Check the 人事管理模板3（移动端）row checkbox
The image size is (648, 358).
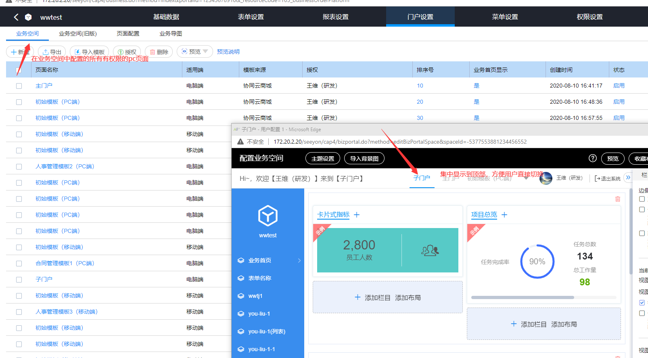(19, 312)
